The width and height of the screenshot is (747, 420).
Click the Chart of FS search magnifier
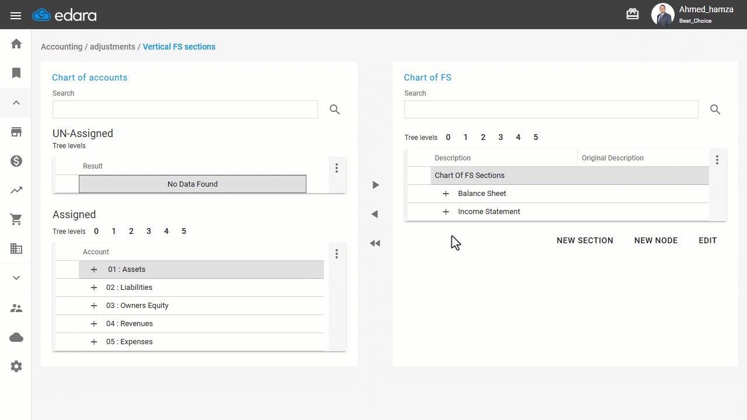715,109
